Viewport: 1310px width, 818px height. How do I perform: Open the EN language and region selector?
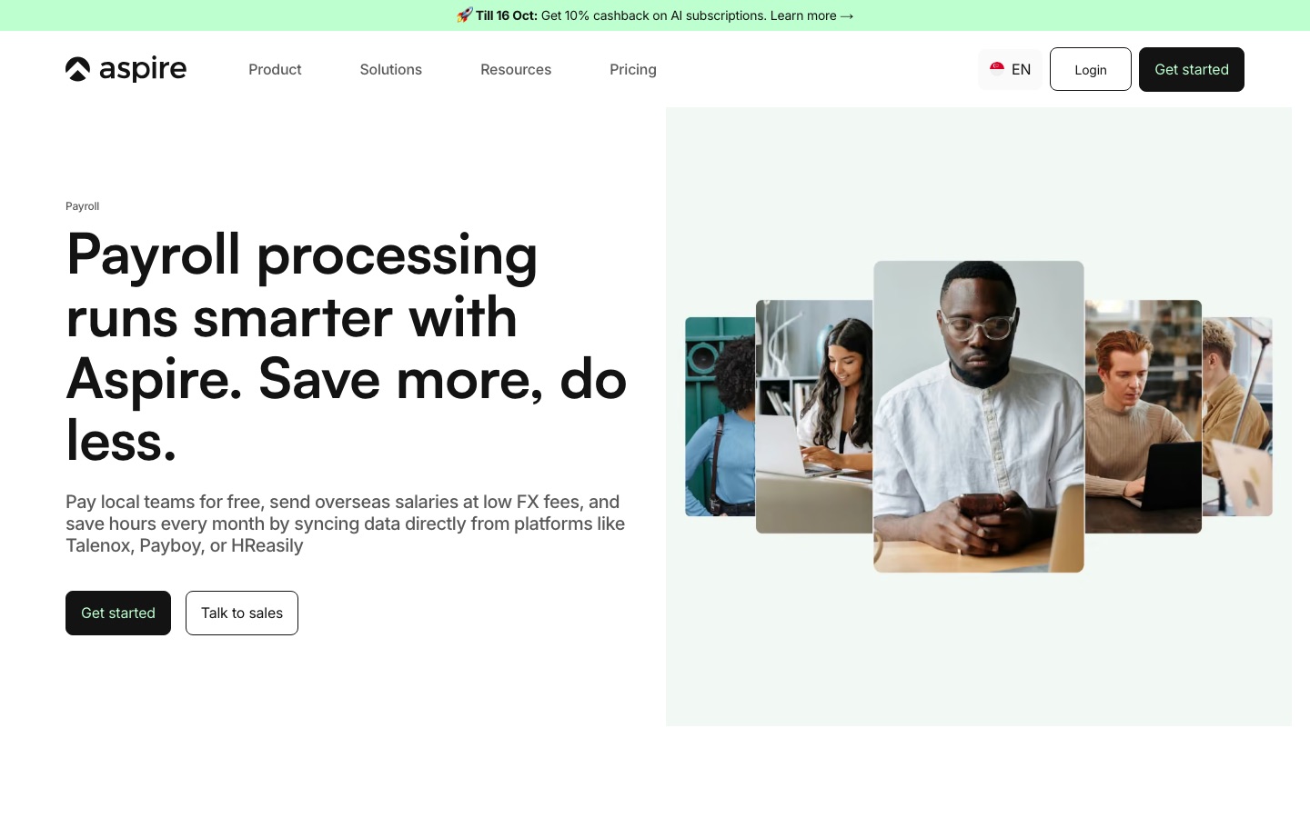coord(1010,69)
